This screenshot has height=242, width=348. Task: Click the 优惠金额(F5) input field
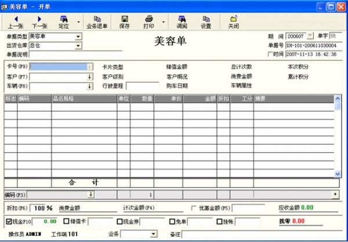click(x=249, y=208)
